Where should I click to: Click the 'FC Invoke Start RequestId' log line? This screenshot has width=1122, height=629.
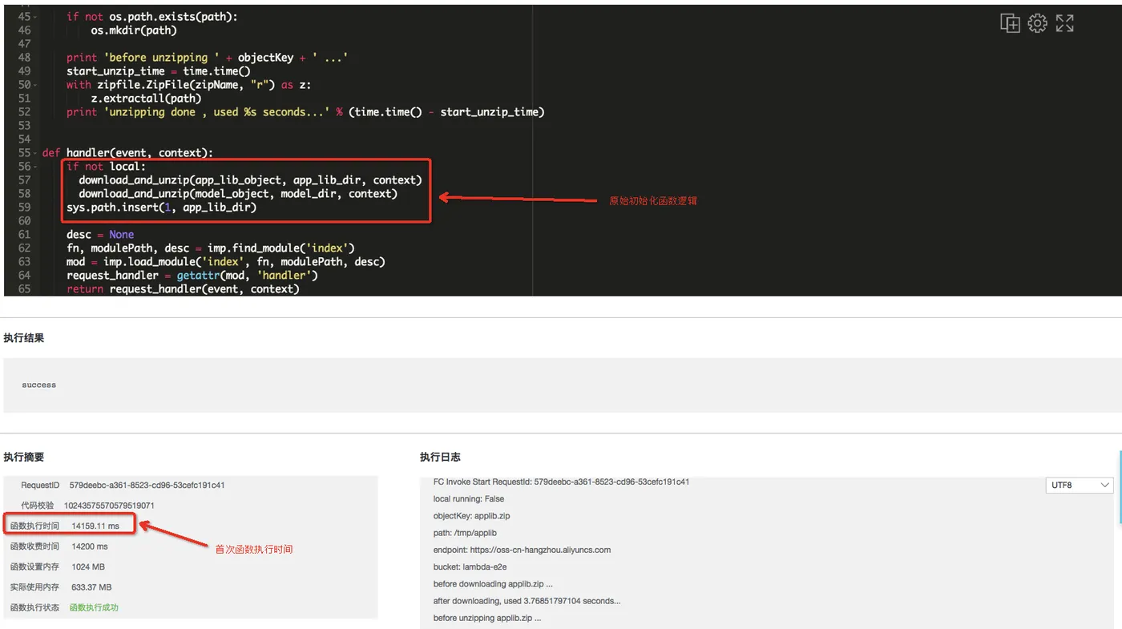point(561,482)
